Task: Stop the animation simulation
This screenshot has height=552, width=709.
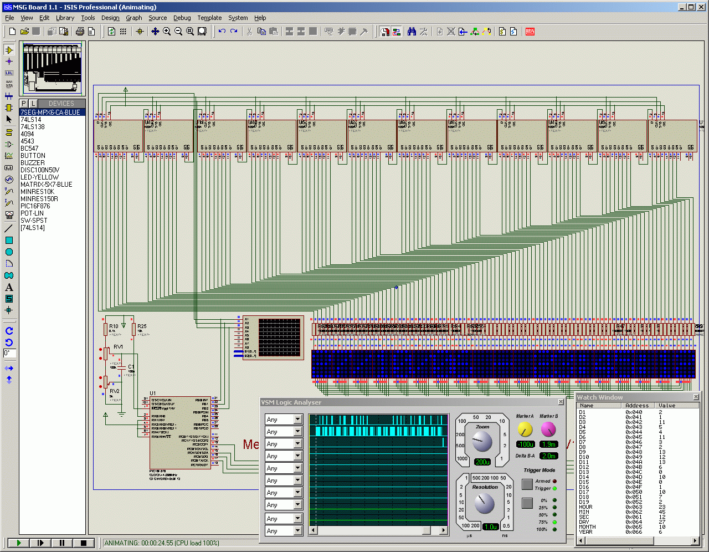Action: [x=84, y=543]
